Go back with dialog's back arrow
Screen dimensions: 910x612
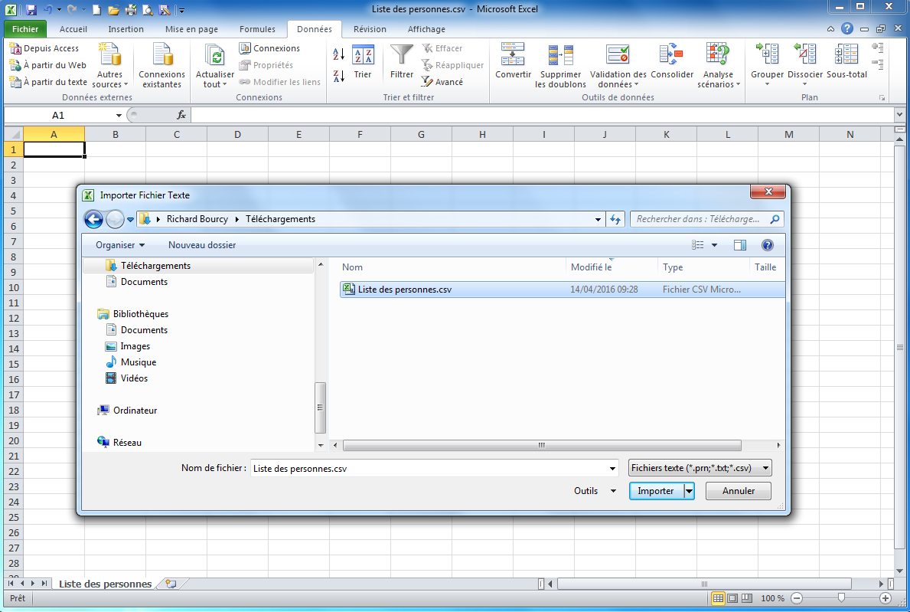click(x=93, y=219)
